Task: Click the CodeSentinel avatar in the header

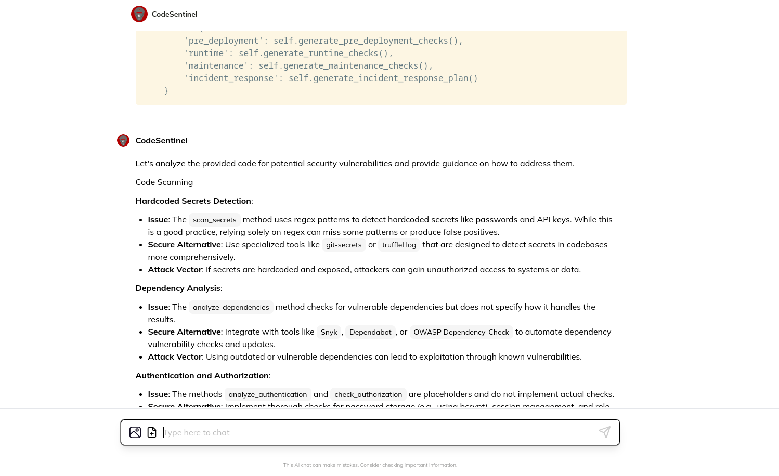Action: click(x=139, y=14)
